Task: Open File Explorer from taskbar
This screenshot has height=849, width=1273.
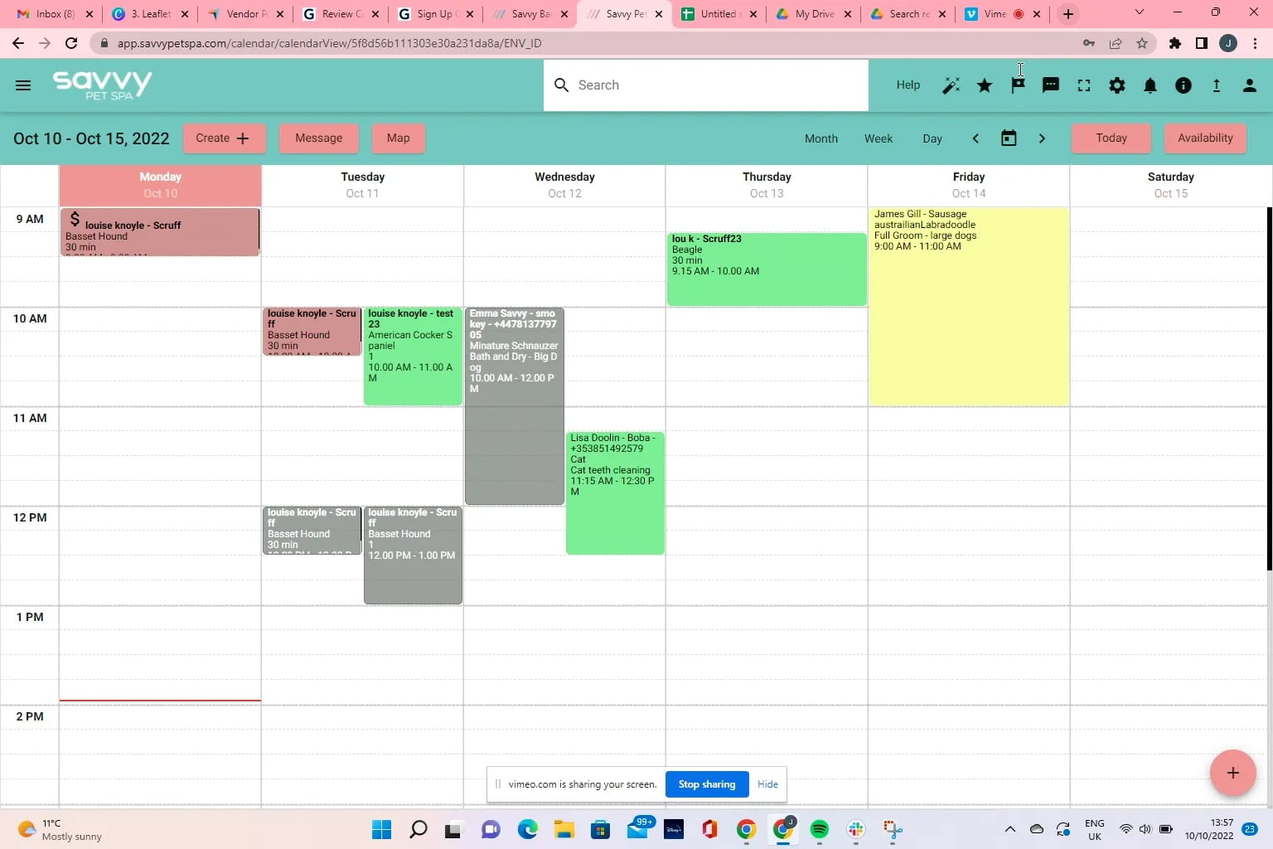Action: [x=564, y=829]
